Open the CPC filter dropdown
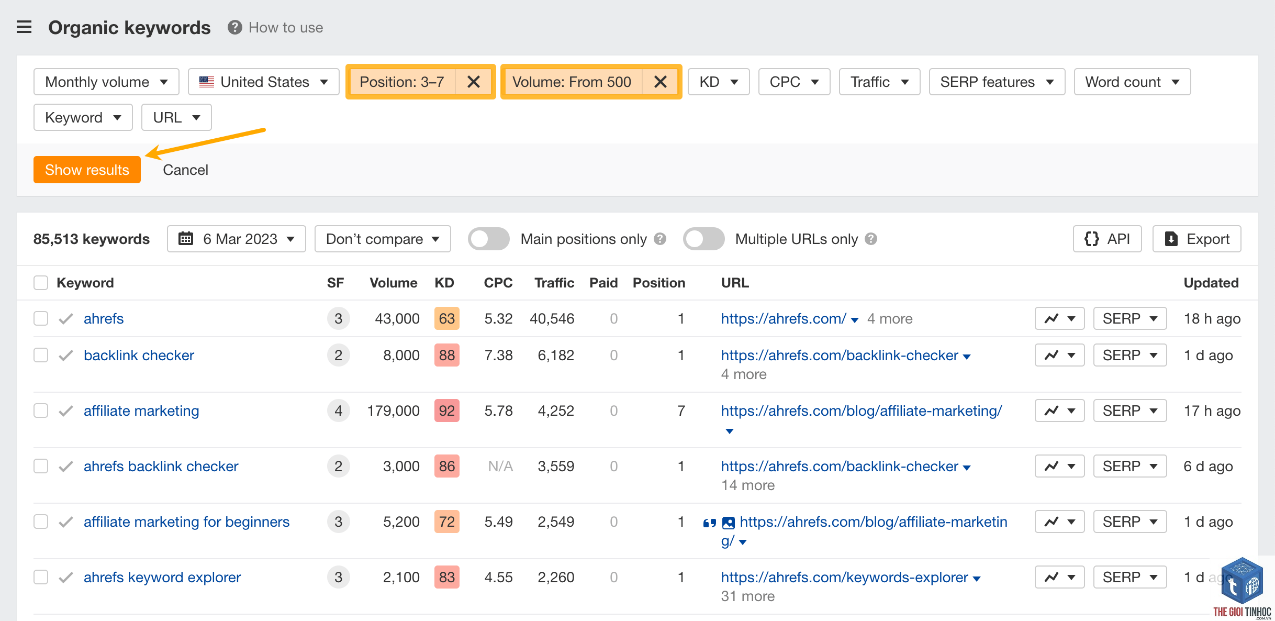Image resolution: width=1275 pixels, height=621 pixels. (x=794, y=82)
